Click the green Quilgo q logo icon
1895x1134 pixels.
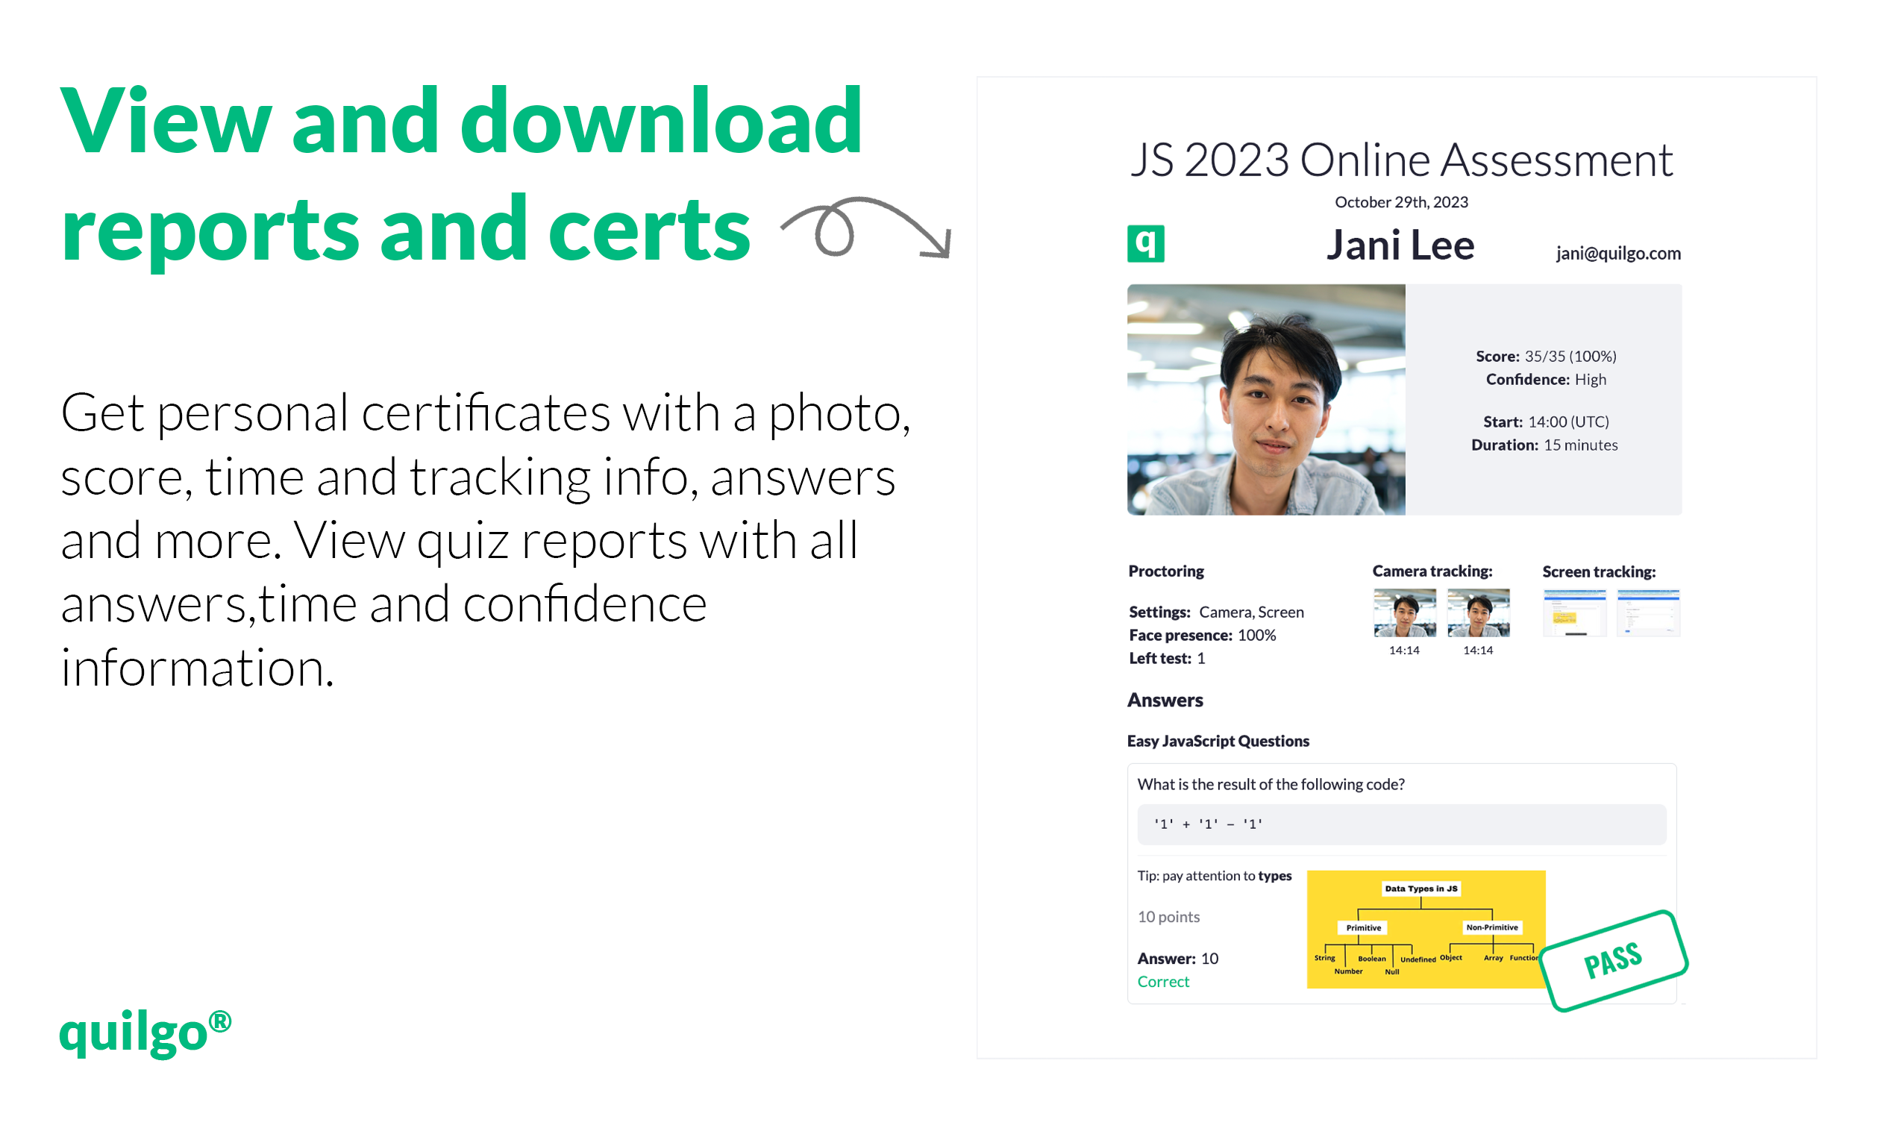pyautogui.click(x=1145, y=244)
